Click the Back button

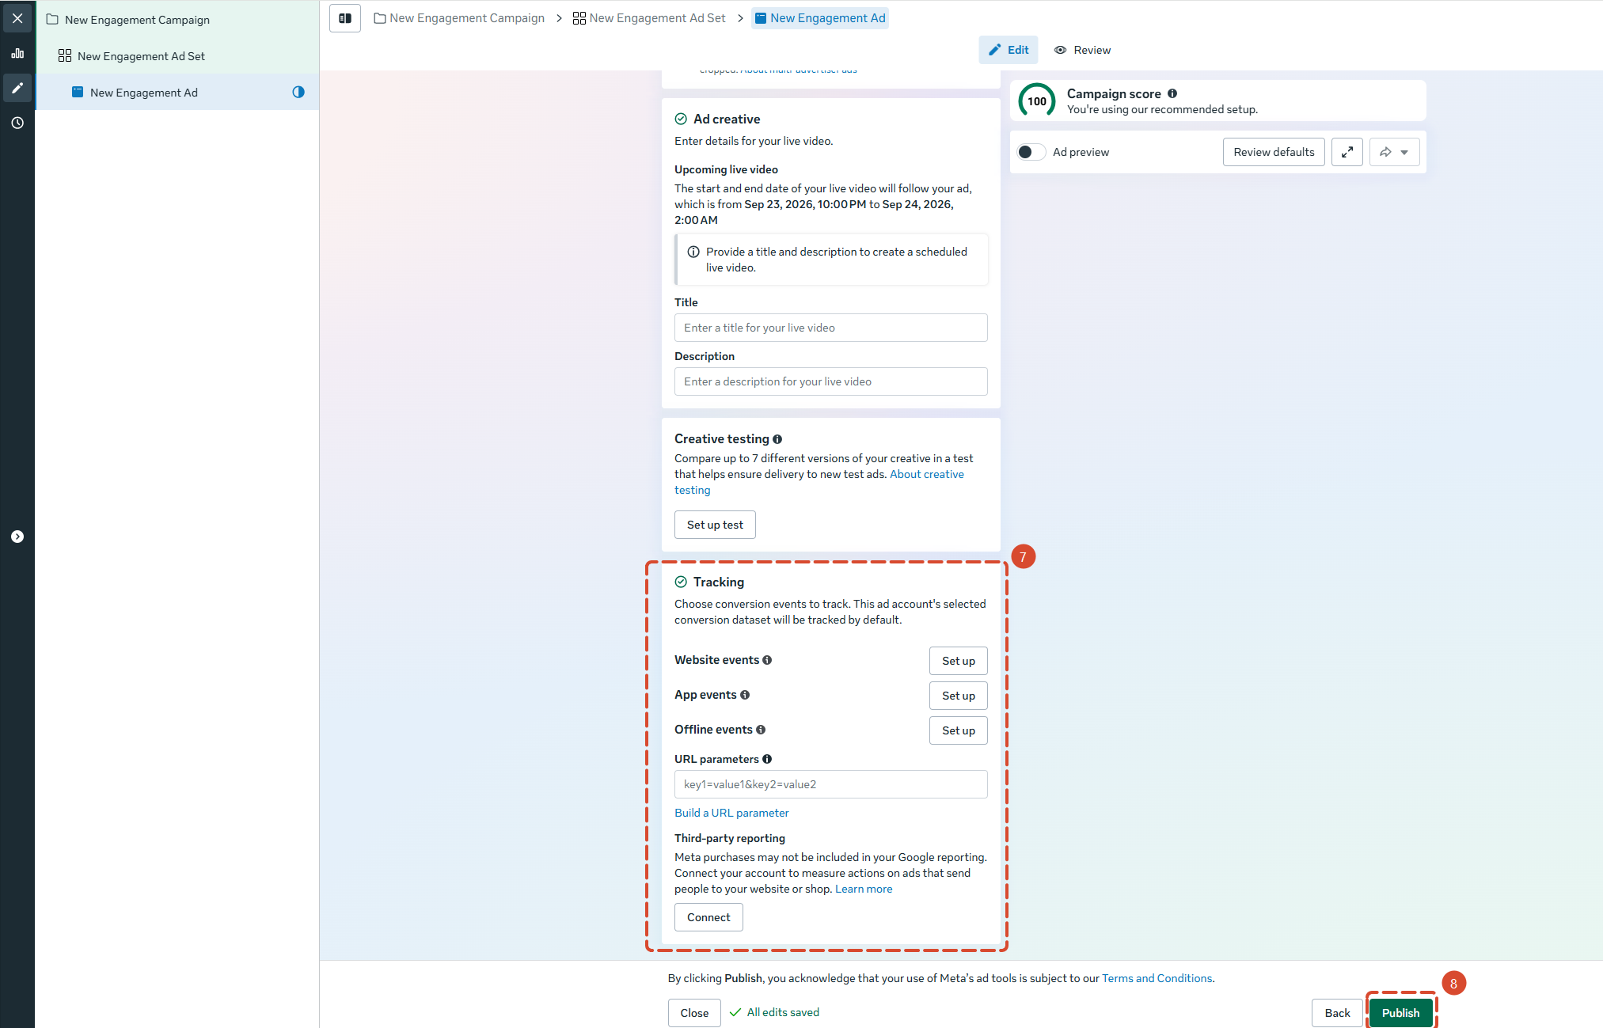1337,1013
